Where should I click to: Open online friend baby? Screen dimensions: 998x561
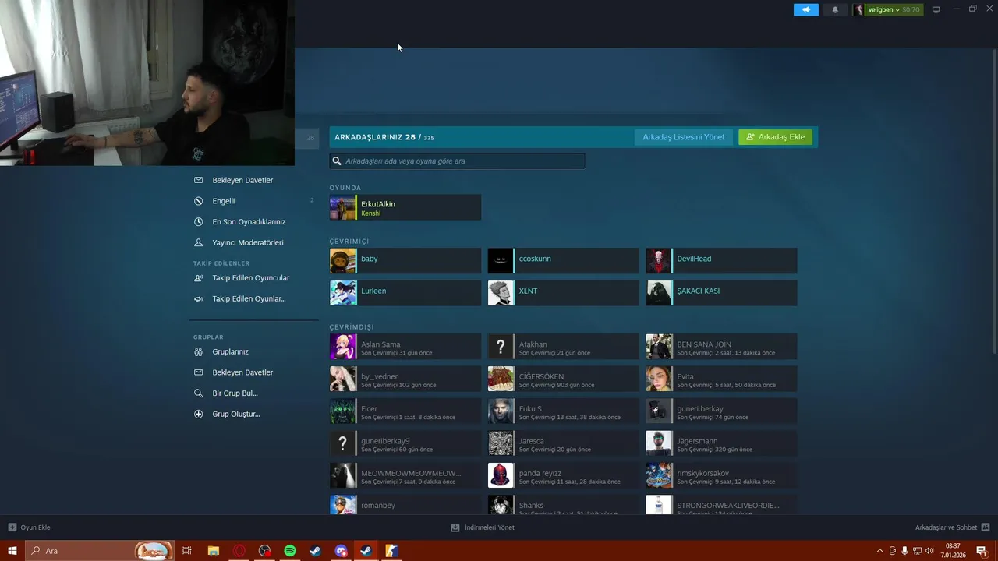pos(405,261)
